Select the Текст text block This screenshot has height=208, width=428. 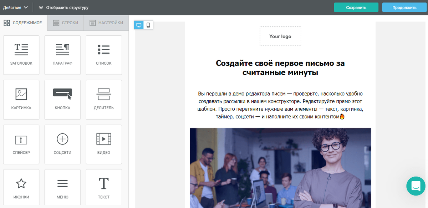pyautogui.click(x=103, y=187)
